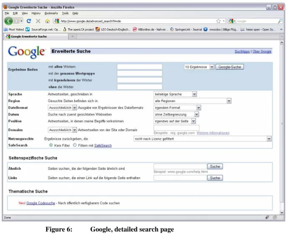
Task: Open the irgendwo auf der Seite dropdown
Action: click(x=175, y=121)
